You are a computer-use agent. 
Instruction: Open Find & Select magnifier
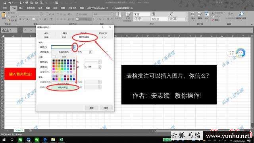pyautogui.click(x=241, y=16)
